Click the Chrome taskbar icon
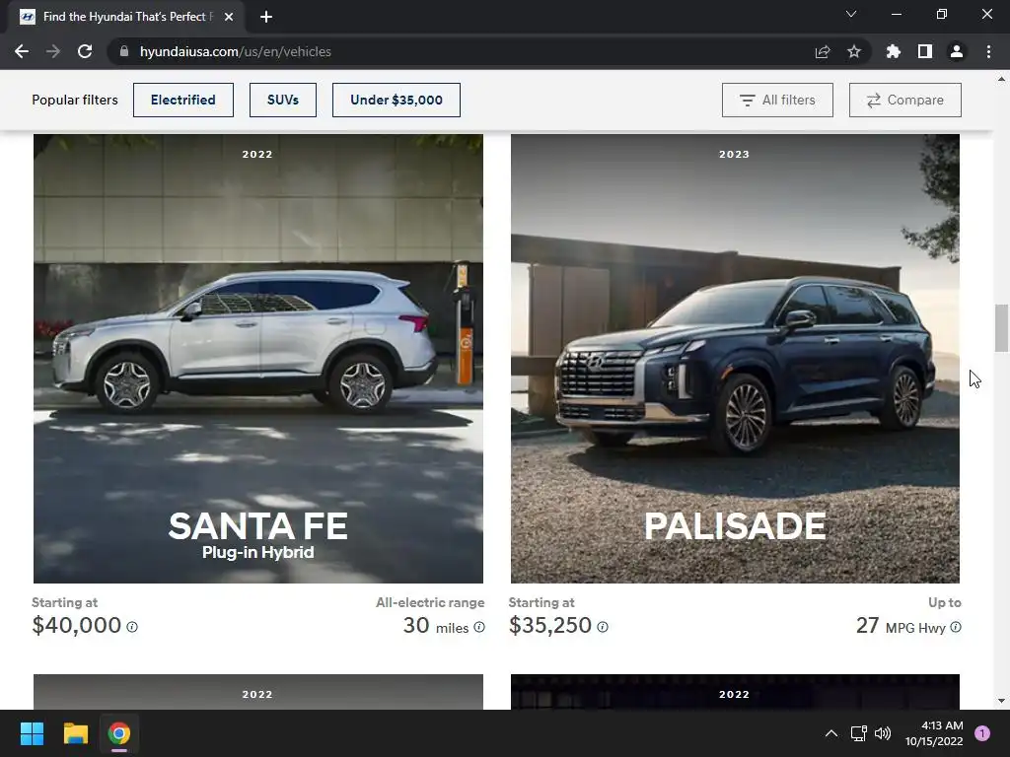Screen dimensions: 1010x757 [119, 733]
